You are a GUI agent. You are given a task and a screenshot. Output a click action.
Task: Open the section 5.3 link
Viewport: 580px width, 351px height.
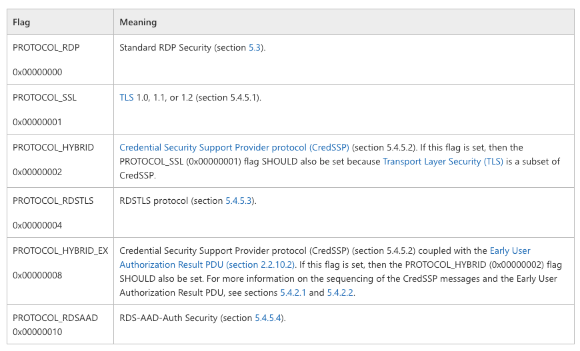[x=255, y=48]
